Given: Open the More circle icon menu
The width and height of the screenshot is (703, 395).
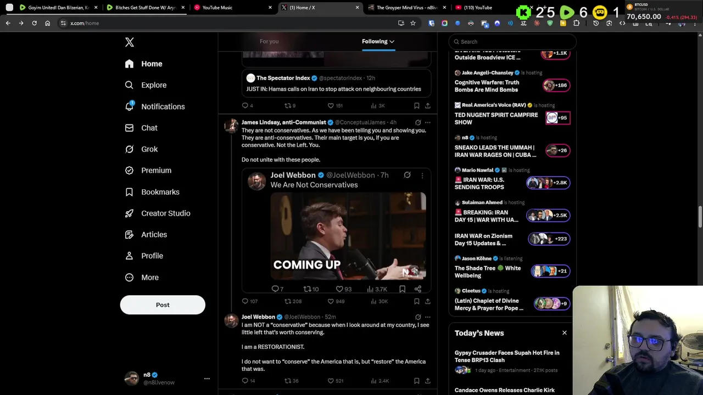Looking at the screenshot, I should click(129, 278).
